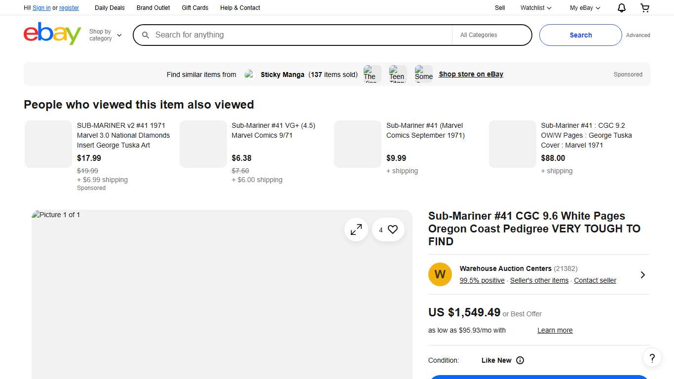Click the Seller's other items link
This screenshot has height=379, width=674.
(x=539, y=280)
